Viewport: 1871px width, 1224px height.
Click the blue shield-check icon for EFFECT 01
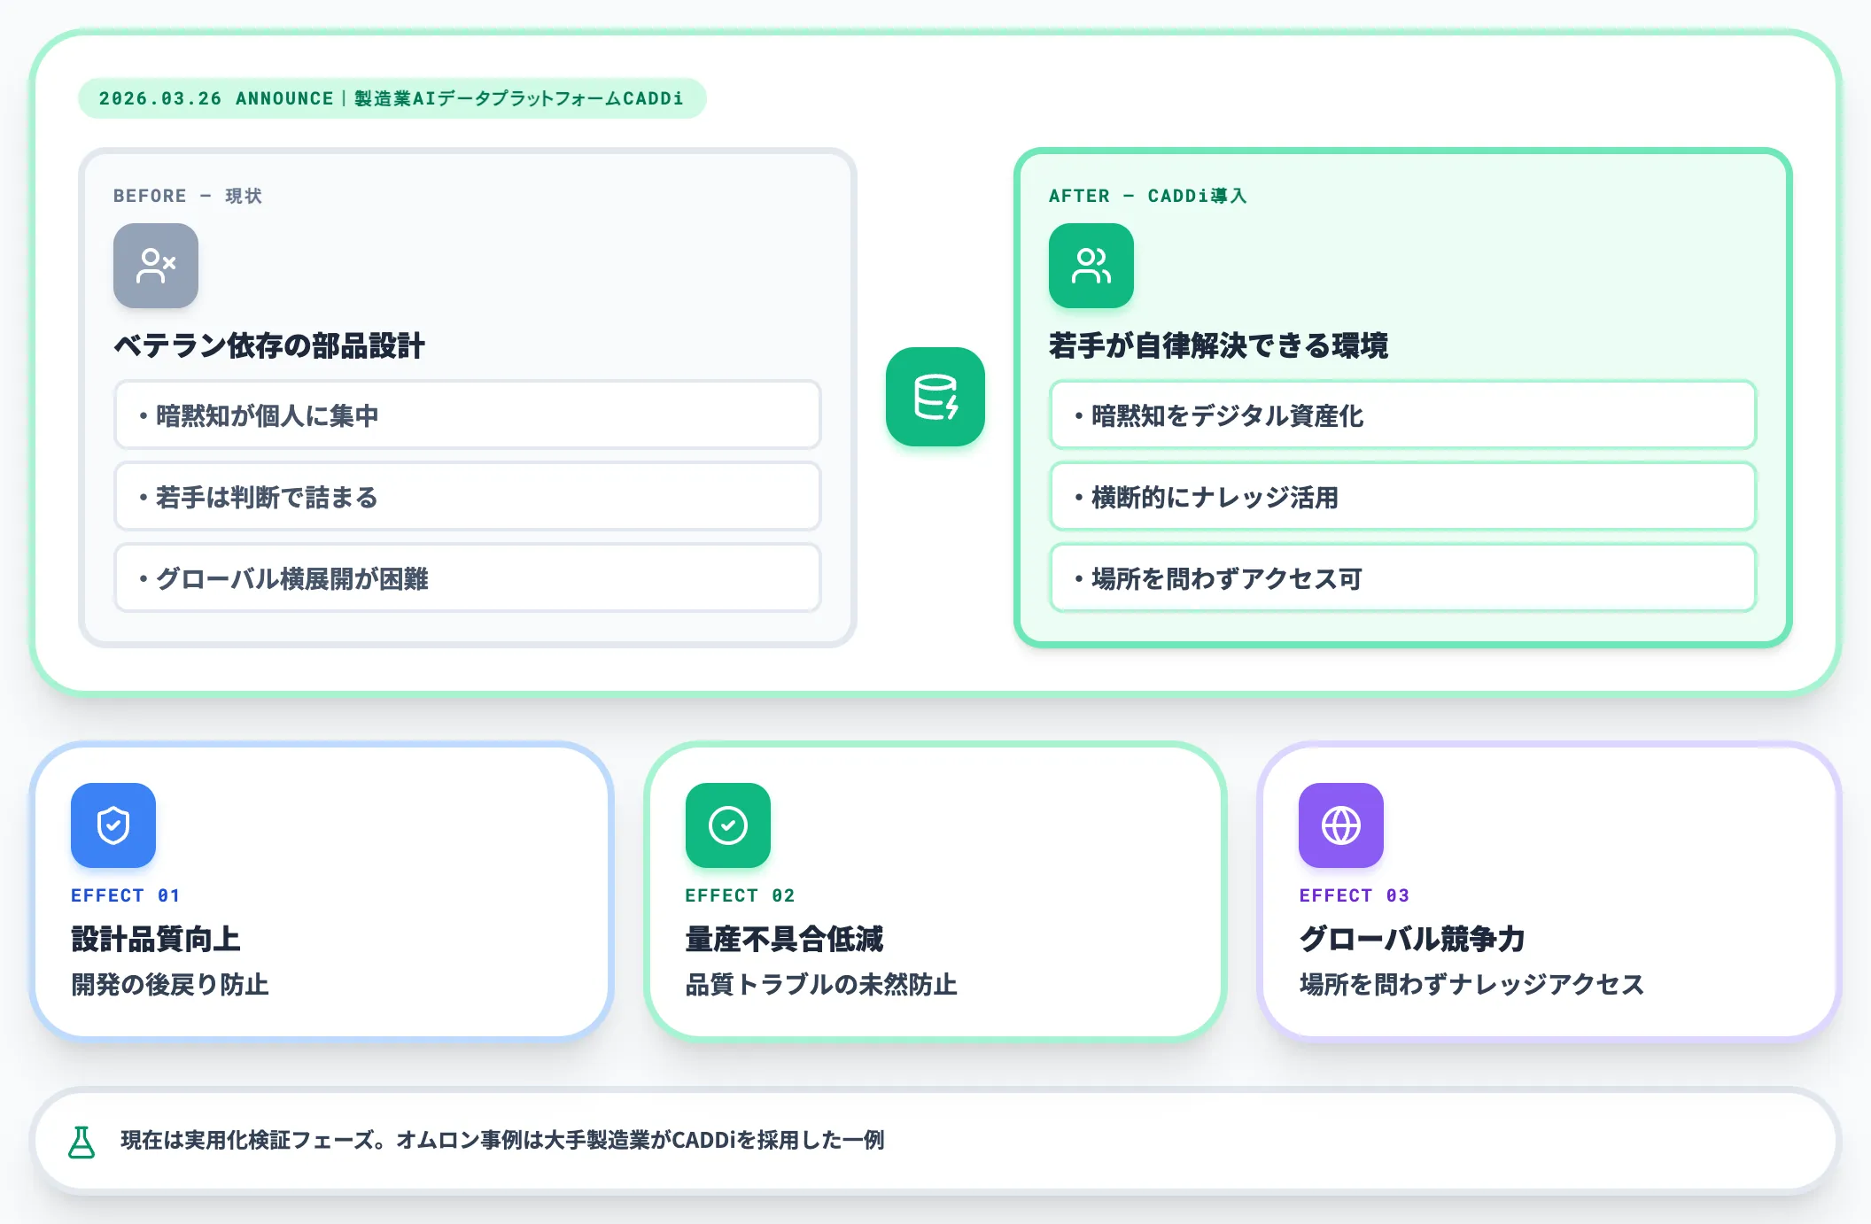[113, 825]
